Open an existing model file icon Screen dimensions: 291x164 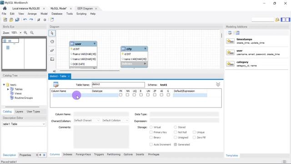(11, 20)
